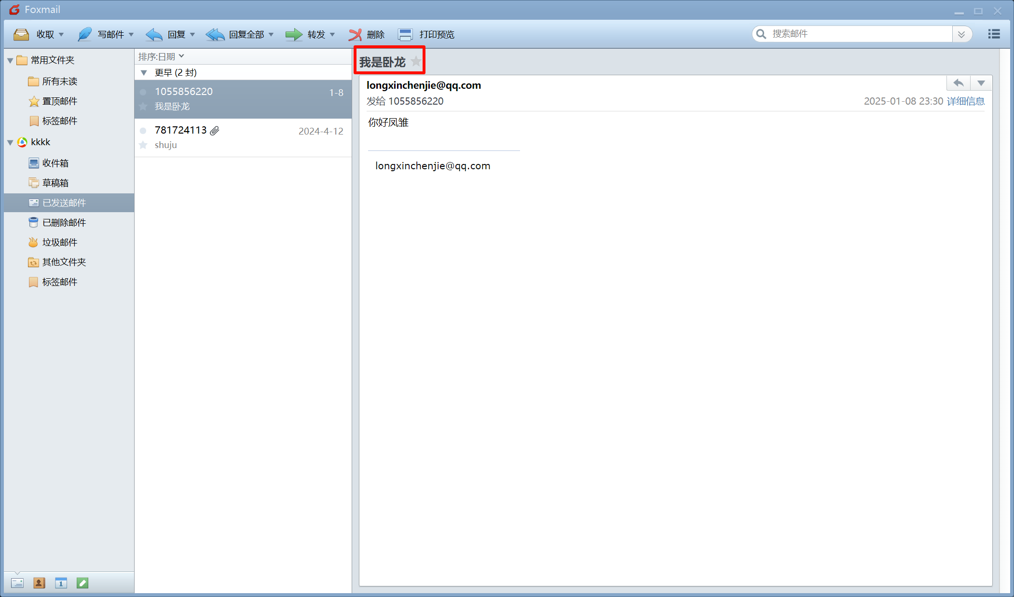Screen dimensions: 1014x597
Task: Click the 转发 forward arrow icon
Action: 294,34
